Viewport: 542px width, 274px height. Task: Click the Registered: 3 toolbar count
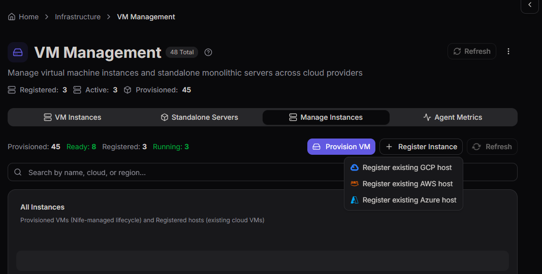[124, 147]
